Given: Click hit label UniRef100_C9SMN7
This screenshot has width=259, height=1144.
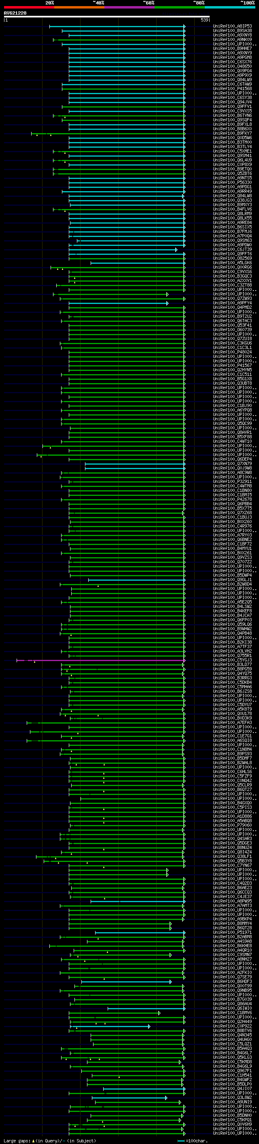Looking at the screenshot, I should point(232,955).
